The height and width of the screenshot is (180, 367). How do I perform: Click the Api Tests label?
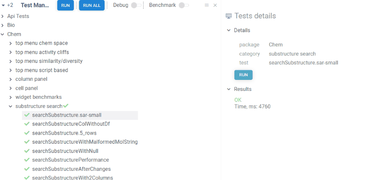(x=18, y=16)
